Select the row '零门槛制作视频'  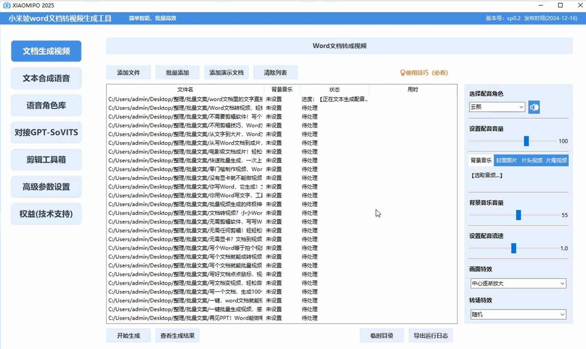pyautogui.click(x=281, y=169)
